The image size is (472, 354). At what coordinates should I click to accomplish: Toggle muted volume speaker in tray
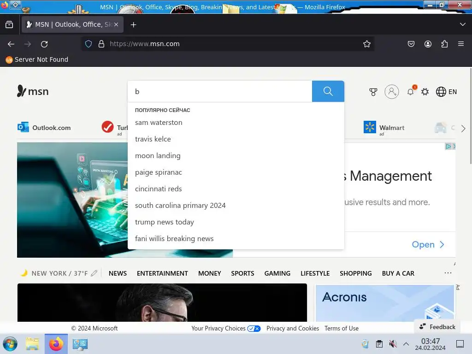393,344
